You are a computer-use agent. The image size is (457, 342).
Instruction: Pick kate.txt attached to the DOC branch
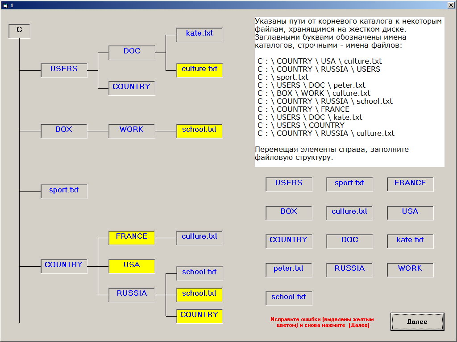click(199, 35)
